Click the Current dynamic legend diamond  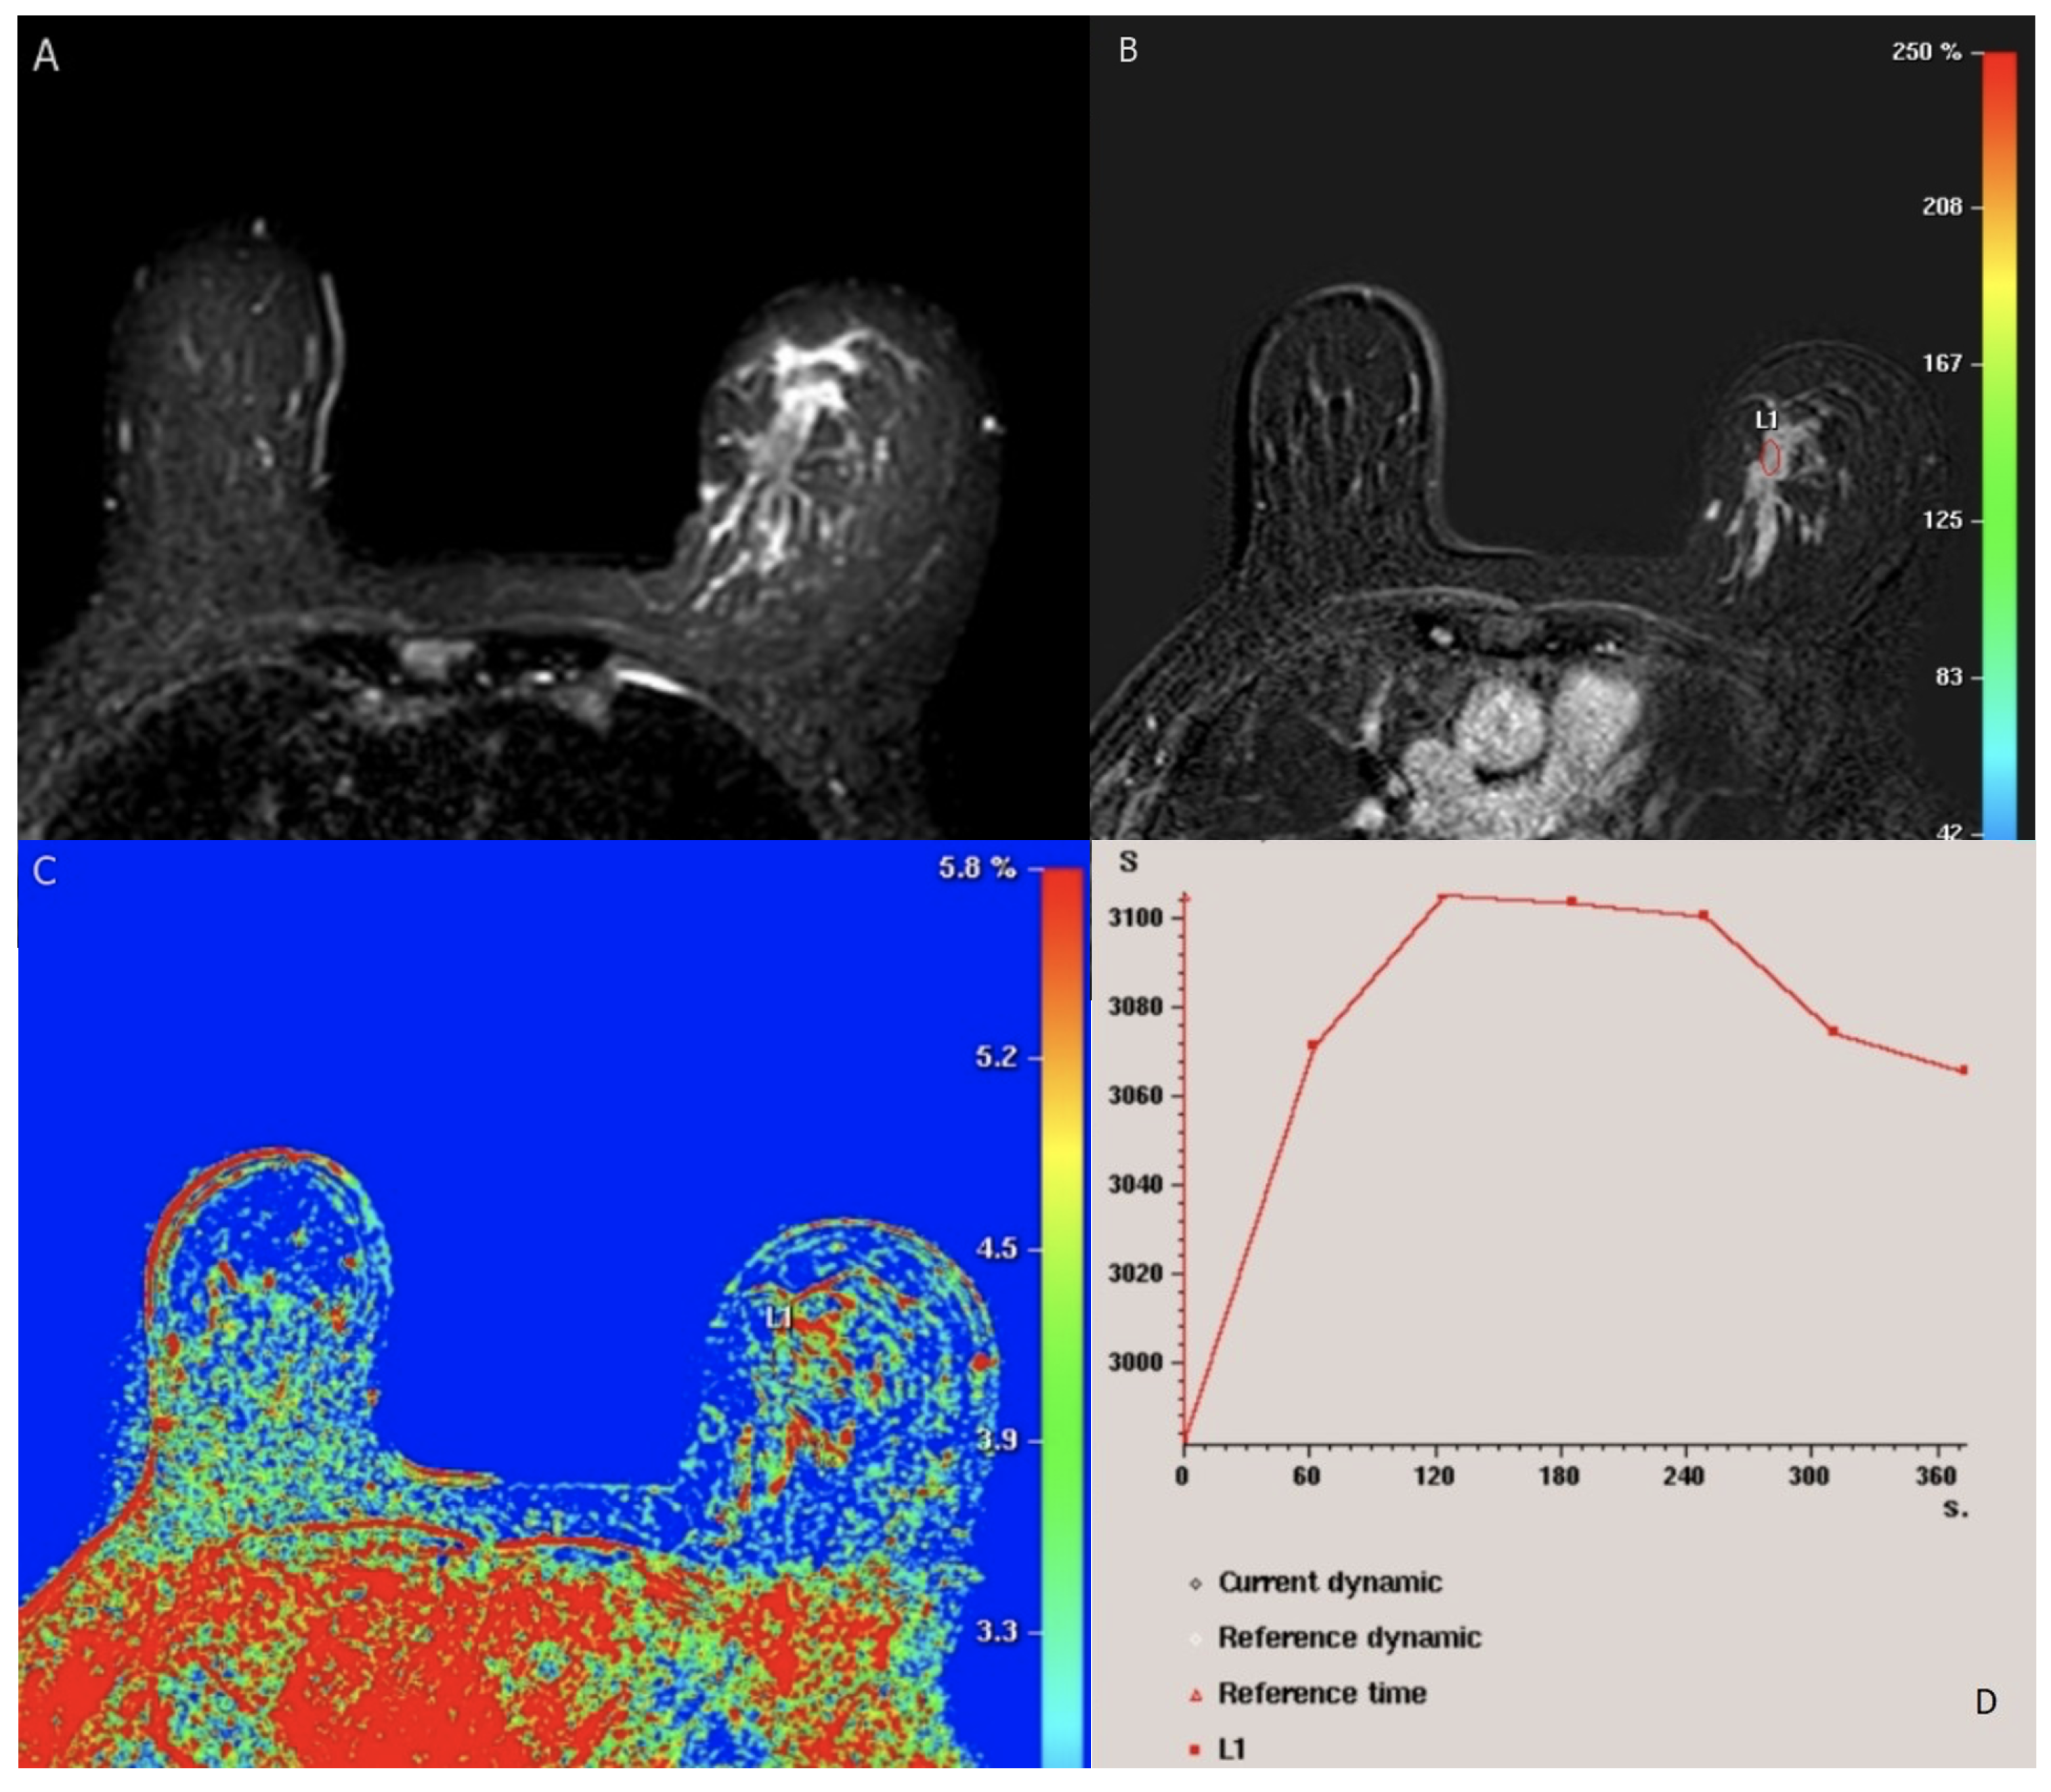coord(1196,1584)
